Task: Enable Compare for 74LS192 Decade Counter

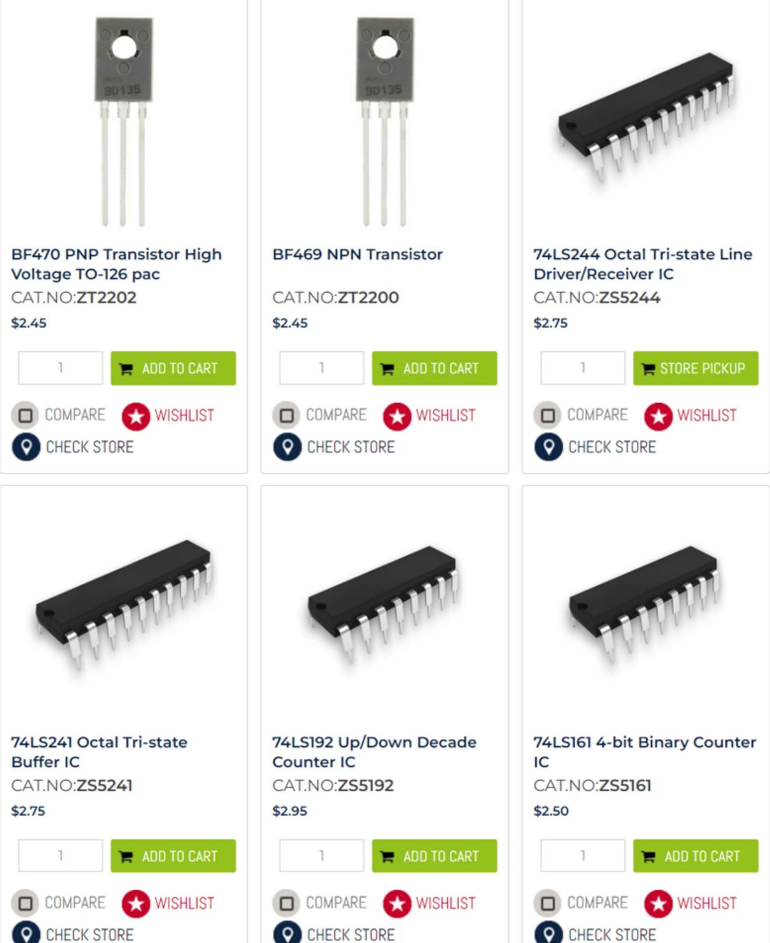Action: pyautogui.click(x=286, y=904)
